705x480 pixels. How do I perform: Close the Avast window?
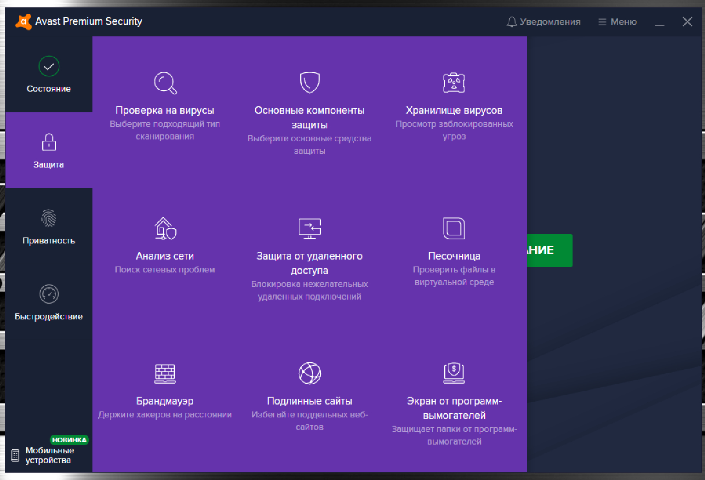click(688, 22)
